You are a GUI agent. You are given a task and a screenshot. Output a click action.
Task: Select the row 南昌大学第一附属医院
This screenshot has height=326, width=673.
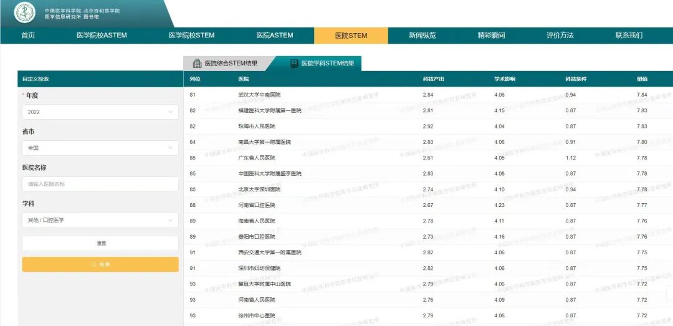pos(428,141)
